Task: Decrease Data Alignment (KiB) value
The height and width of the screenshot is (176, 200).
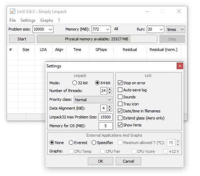Action: (x=110, y=110)
